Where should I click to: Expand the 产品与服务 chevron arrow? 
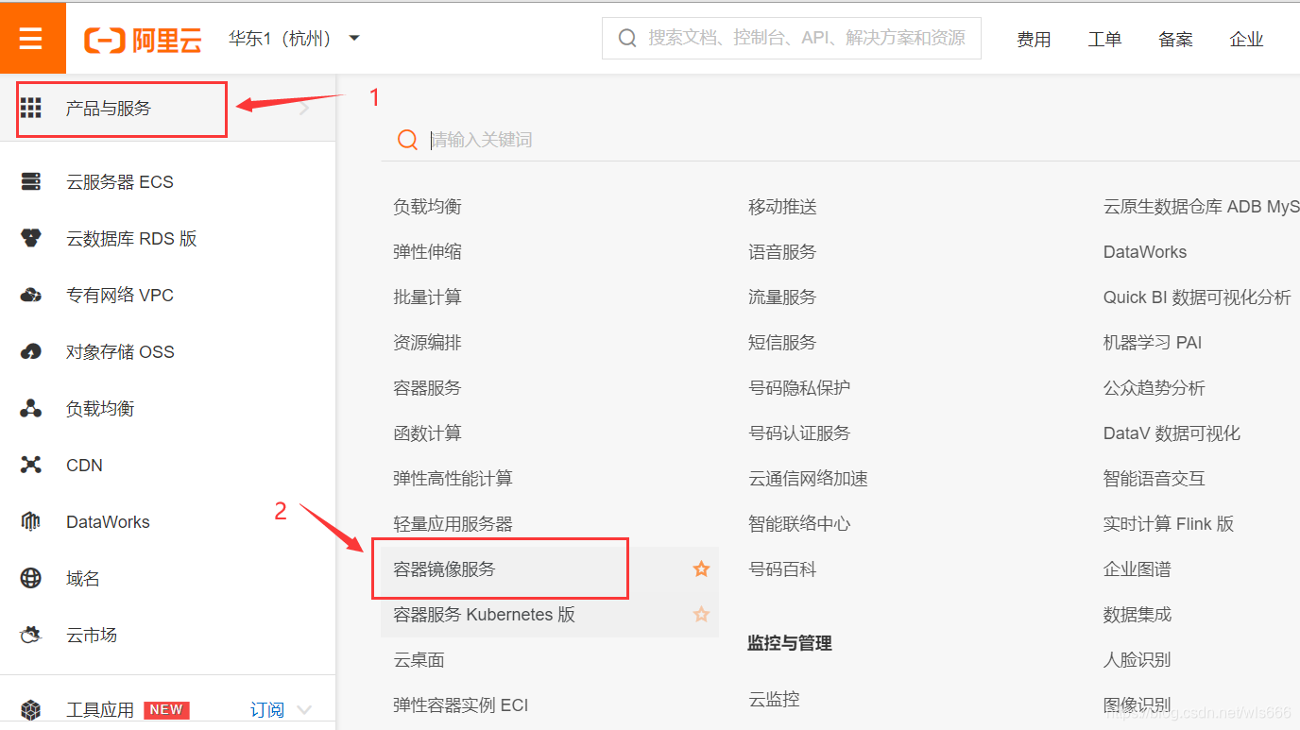[x=304, y=109]
